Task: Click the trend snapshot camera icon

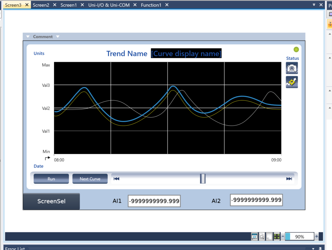Action: pyautogui.click(x=292, y=68)
